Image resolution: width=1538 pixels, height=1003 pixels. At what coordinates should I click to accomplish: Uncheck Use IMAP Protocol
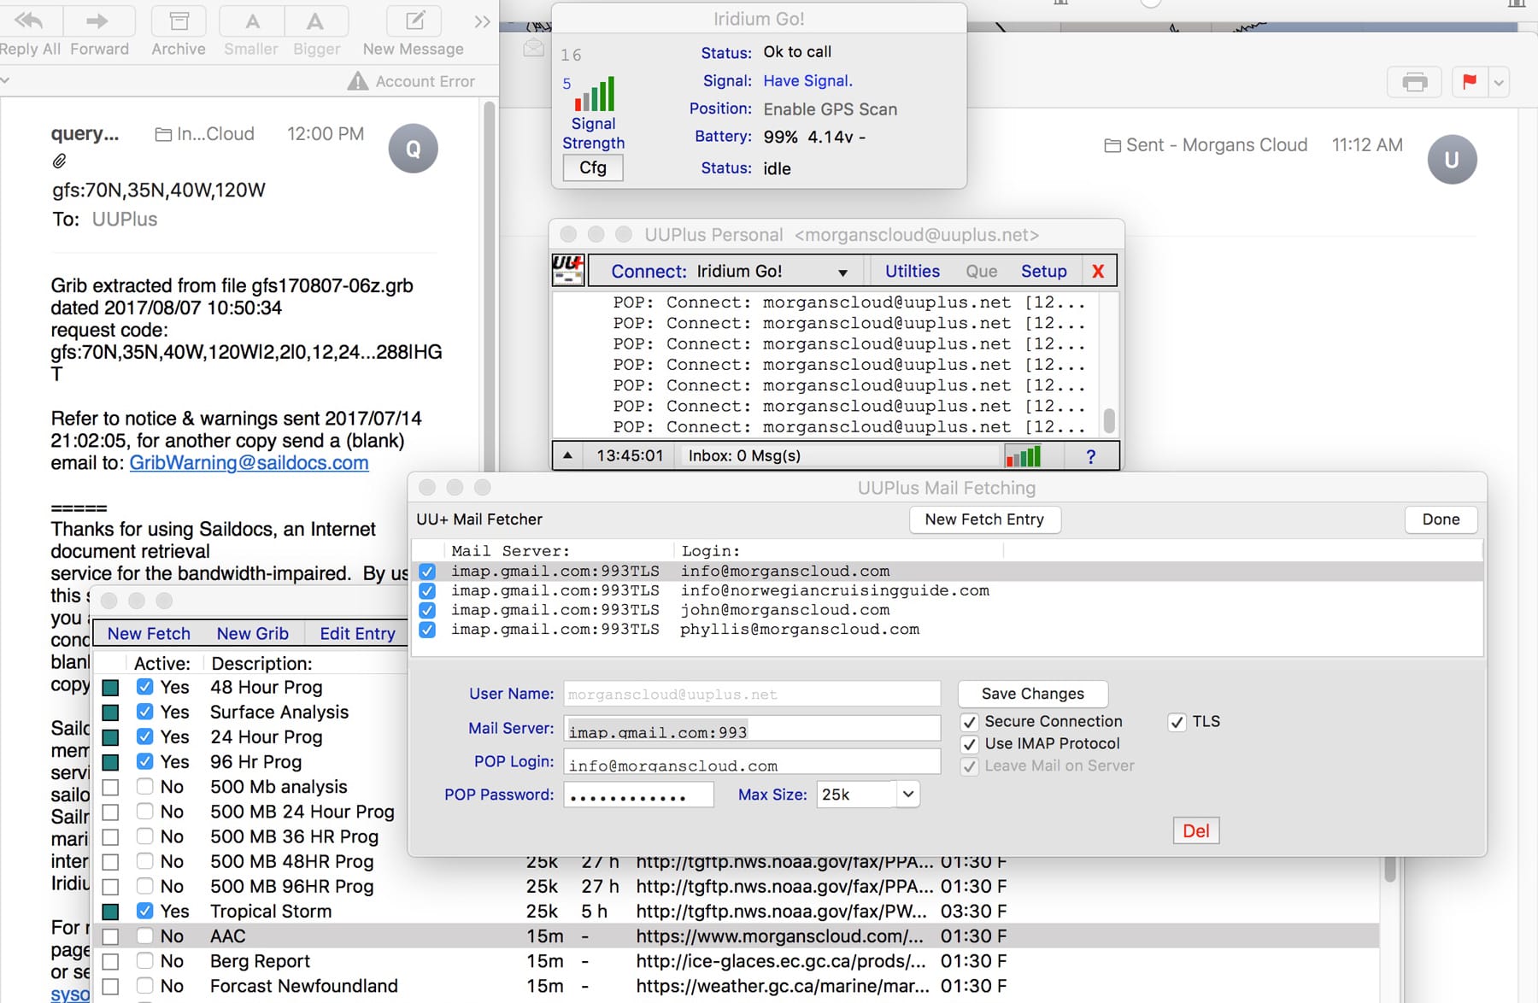click(x=970, y=743)
